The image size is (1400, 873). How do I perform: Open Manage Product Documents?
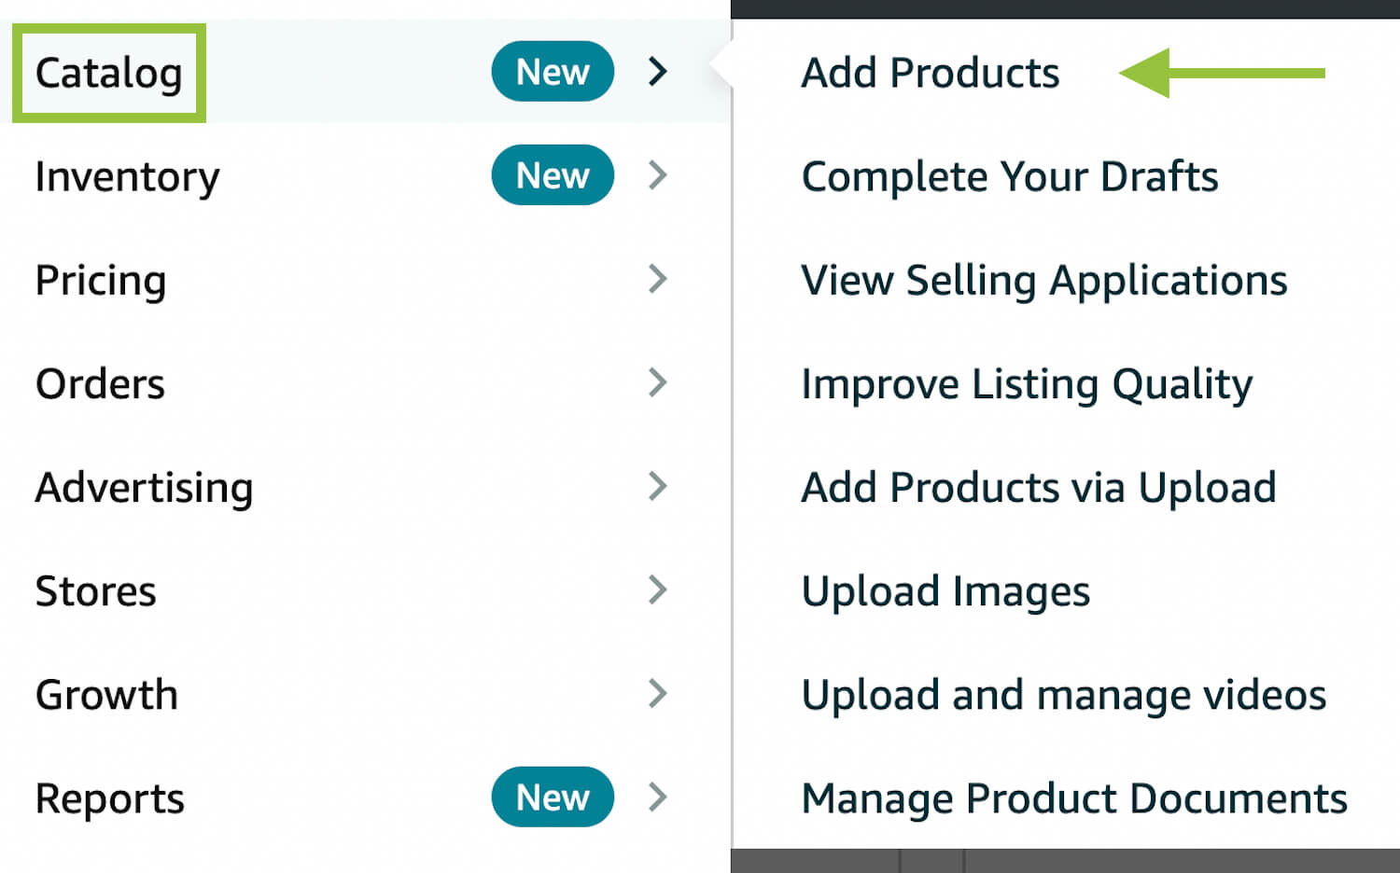pyautogui.click(x=1074, y=798)
